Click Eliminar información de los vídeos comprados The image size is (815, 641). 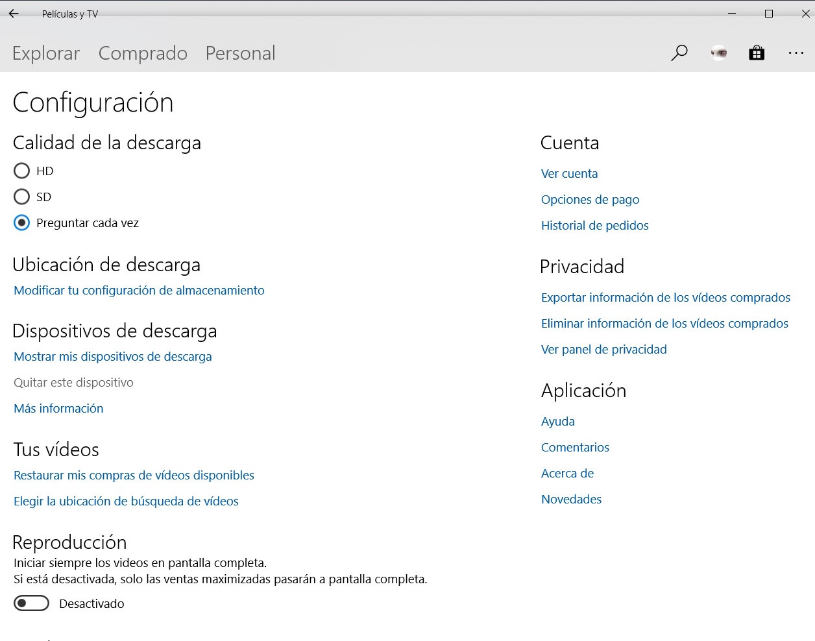pos(664,323)
